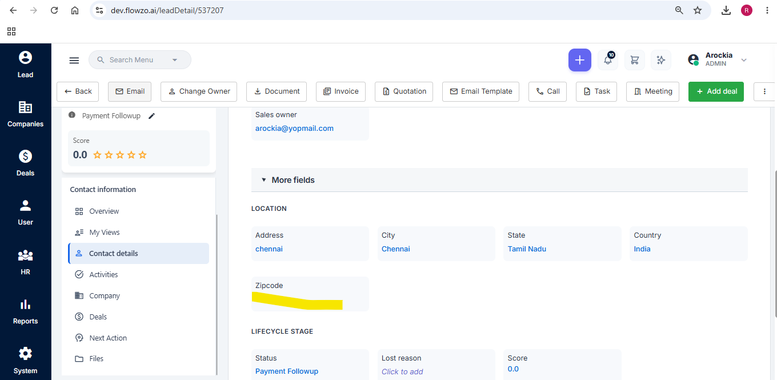Click the Arockia profile avatar
777x380 pixels.
[693, 59]
